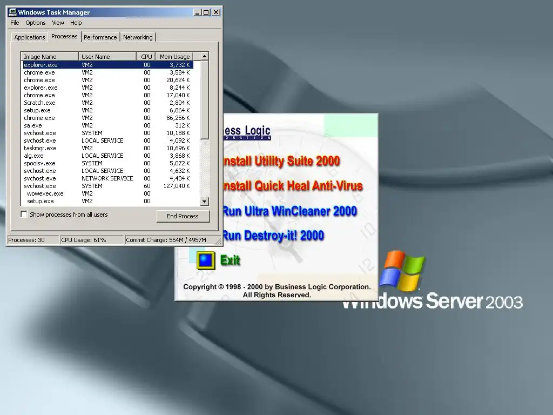Switch to the Applications tab
The height and width of the screenshot is (415, 553).
pyautogui.click(x=30, y=37)
